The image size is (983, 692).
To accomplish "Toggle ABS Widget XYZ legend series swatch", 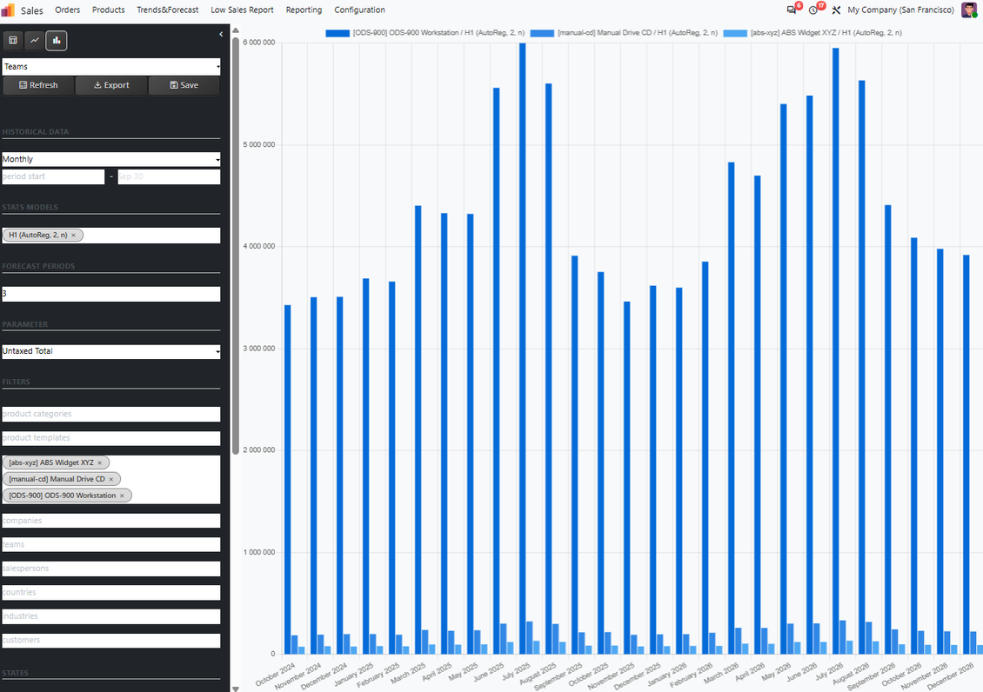I will tap(735, 32).
